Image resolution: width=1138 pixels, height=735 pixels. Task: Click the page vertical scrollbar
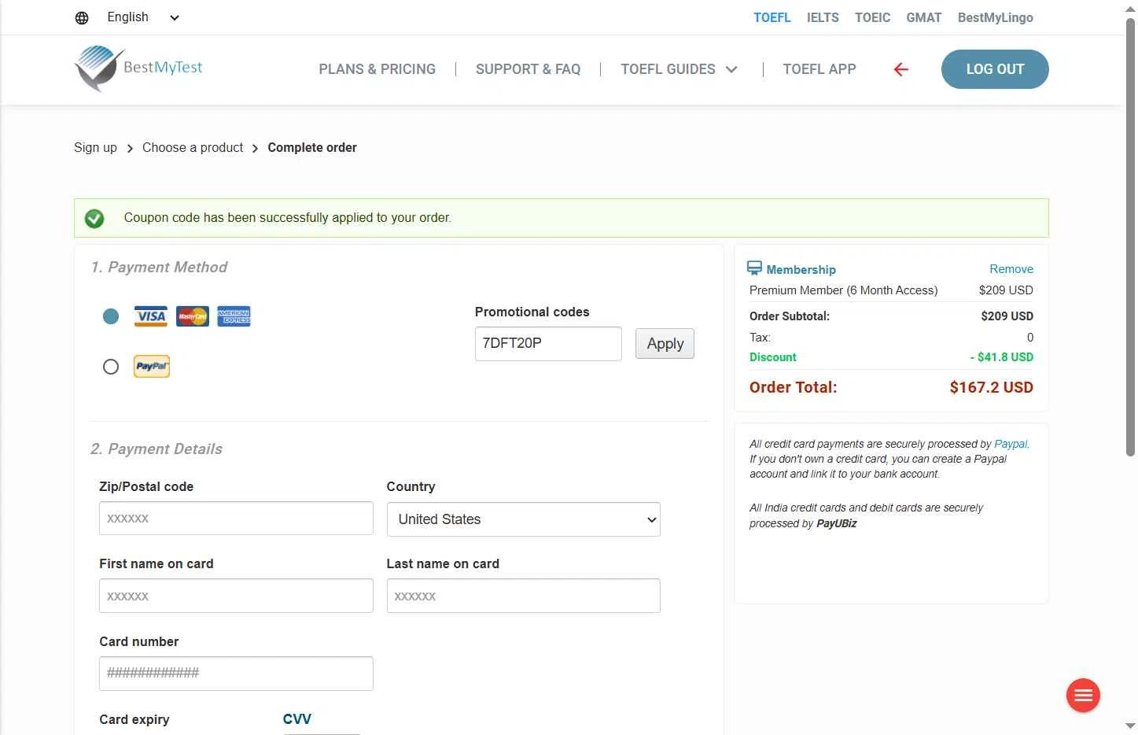(x=1130, y=236)
